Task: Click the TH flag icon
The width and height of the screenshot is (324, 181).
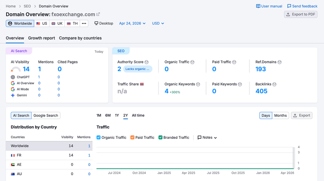Action: [69, 24]
